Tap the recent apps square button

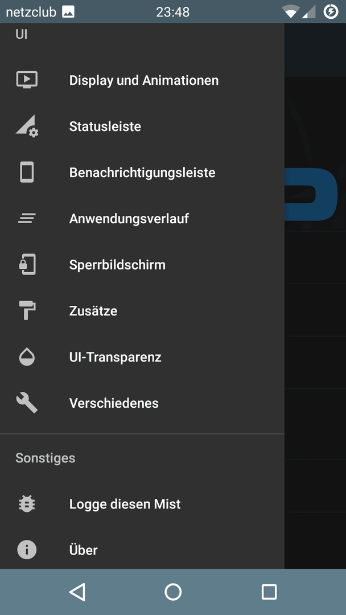tap(269, 592)
